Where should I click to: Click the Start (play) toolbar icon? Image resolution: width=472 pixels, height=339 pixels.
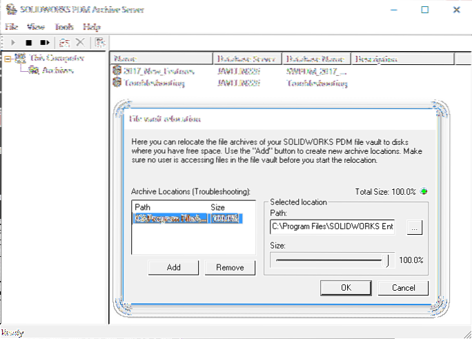(13, 42)
